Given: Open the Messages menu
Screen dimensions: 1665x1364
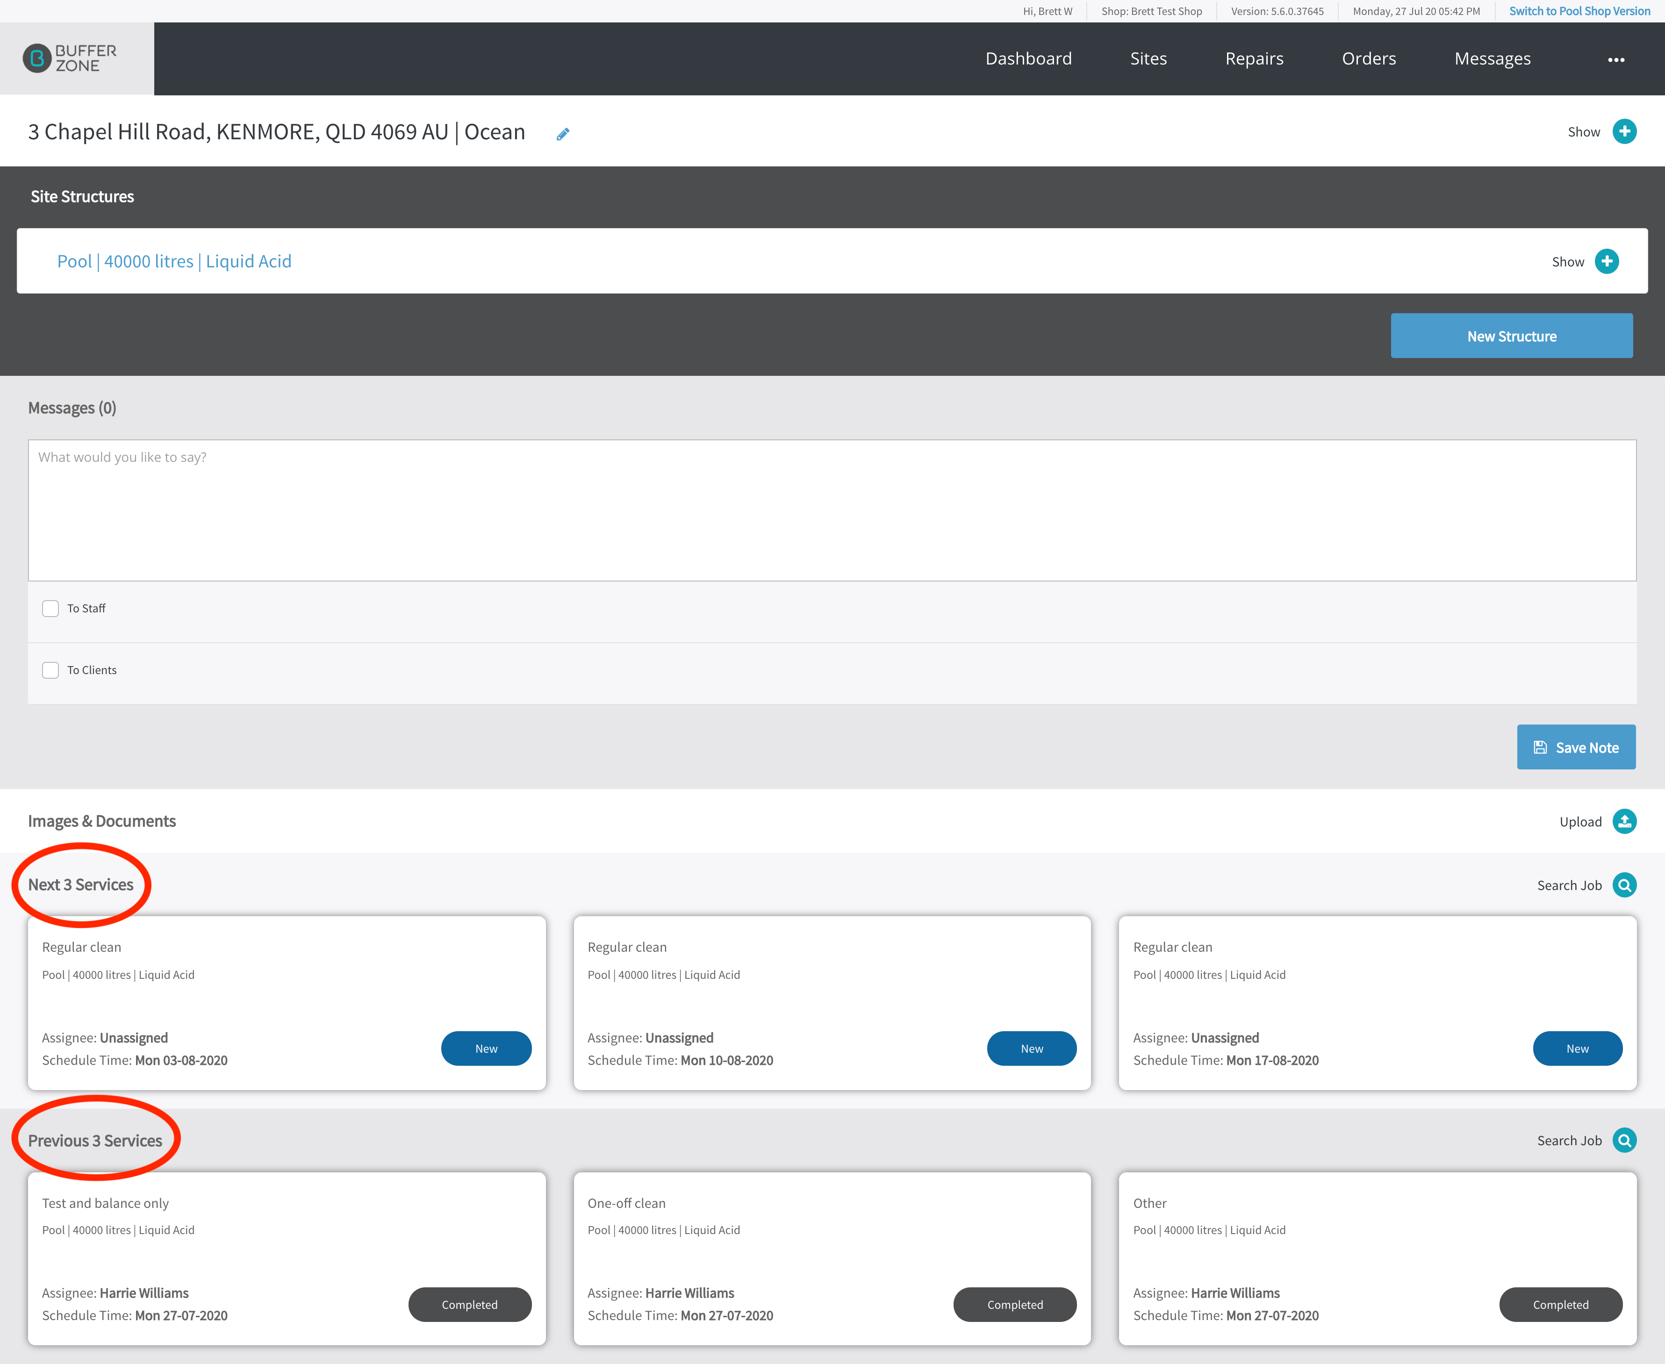Looking at the screenshot, I should 1492,59.
